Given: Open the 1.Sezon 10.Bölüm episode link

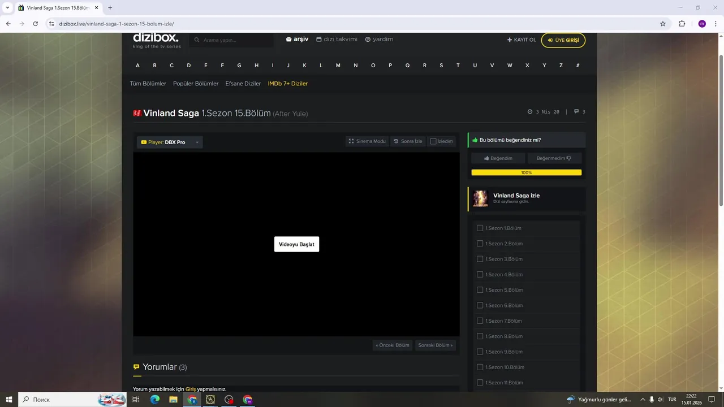Looking at the screenshot, I should point(505,367).
